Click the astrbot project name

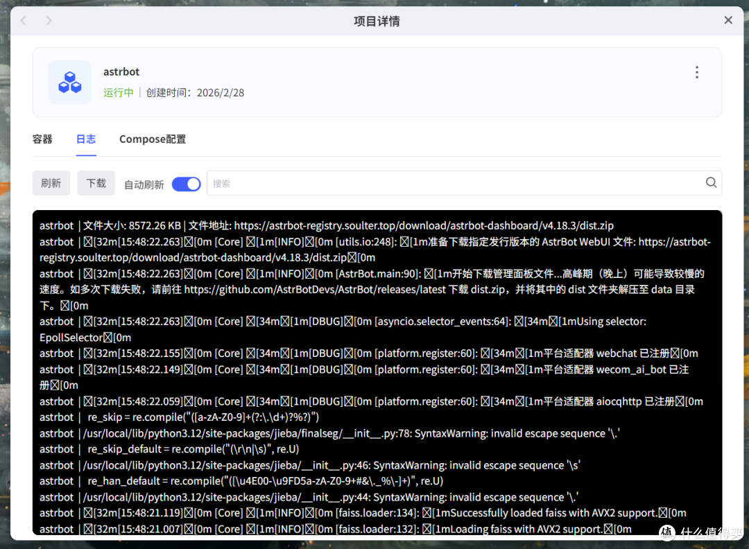coord(121,71)
